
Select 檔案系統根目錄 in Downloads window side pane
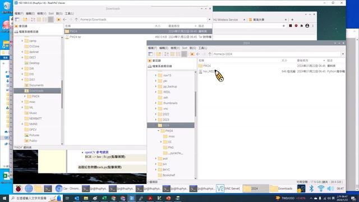(29, 31)
